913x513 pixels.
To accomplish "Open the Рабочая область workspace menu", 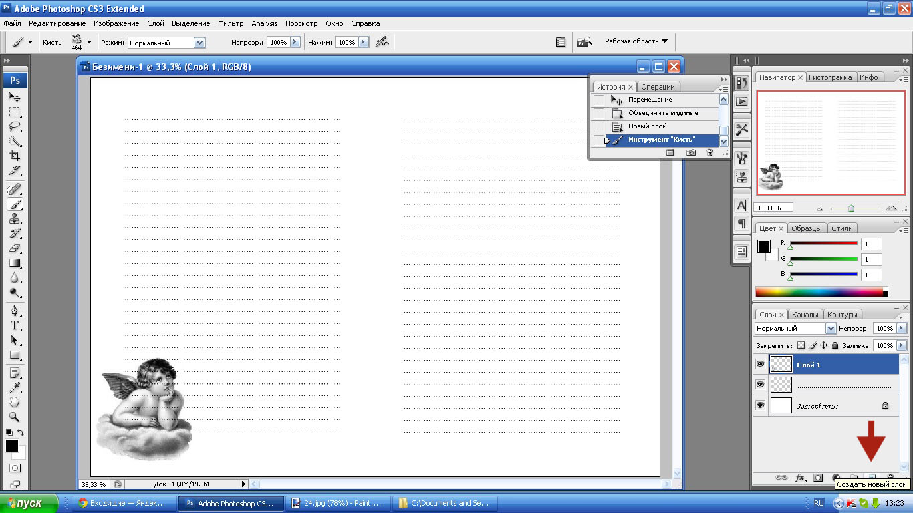I will click(x=636, y=41).
